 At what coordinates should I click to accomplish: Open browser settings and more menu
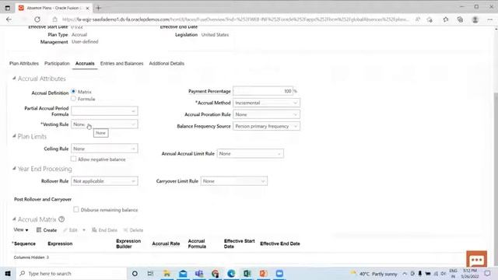point(489,19)
